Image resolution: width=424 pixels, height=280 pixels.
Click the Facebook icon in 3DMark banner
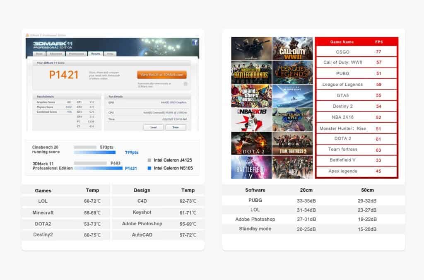(195, 42)
